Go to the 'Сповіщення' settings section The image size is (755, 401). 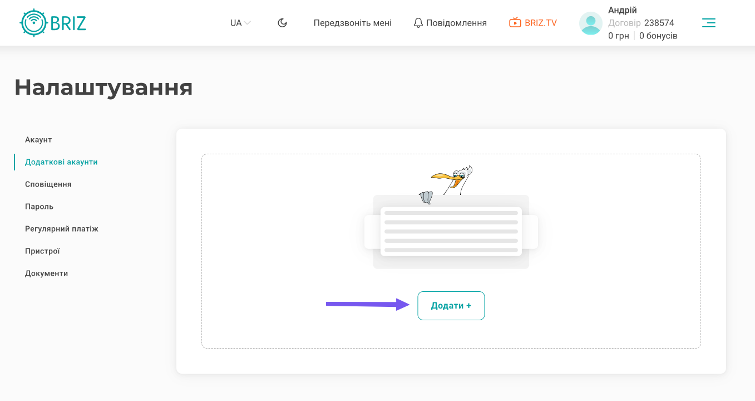[48, 184]
